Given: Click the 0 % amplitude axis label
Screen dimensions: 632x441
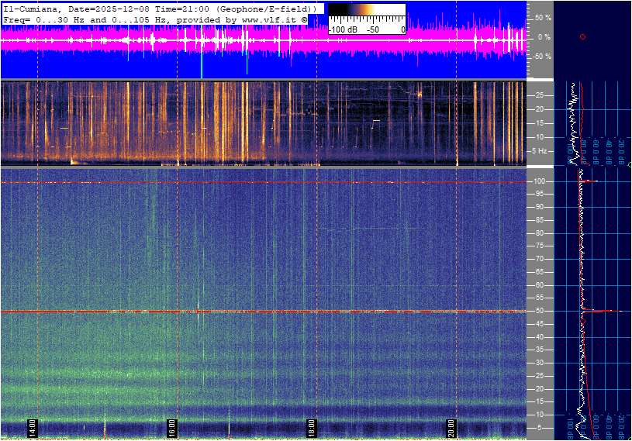Looking at the screenshot, I should tap(544, 36).
